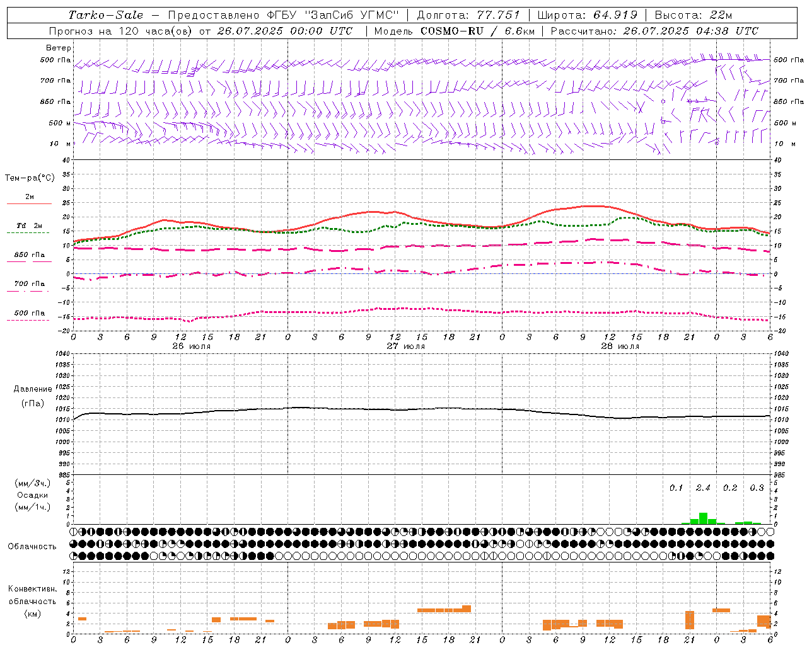Click the '28 июля' date label

[620, 346]
